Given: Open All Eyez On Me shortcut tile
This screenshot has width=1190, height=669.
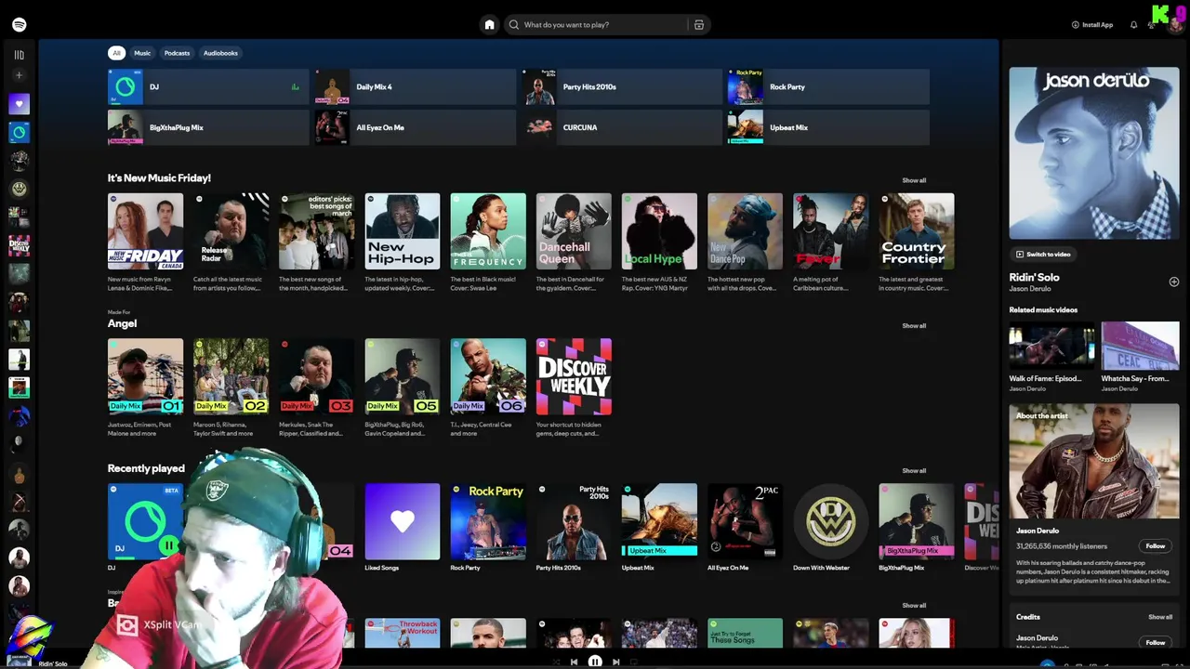Looking at the screenshot, I should 415,127.
